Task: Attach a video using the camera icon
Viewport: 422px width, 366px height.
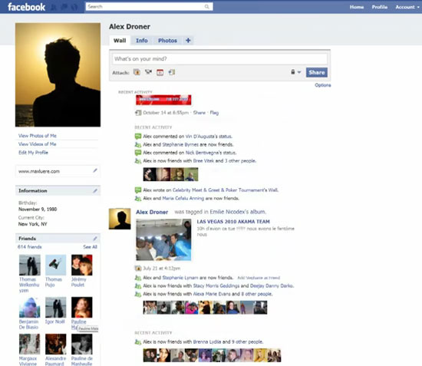Action: [148, 72]
